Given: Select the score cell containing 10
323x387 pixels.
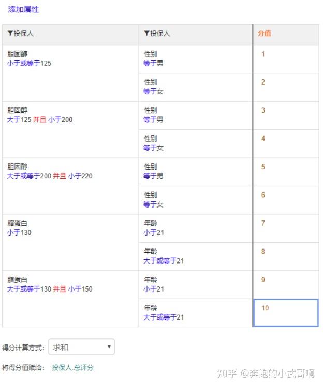Looking at the screenshot, I should [286, 313].
